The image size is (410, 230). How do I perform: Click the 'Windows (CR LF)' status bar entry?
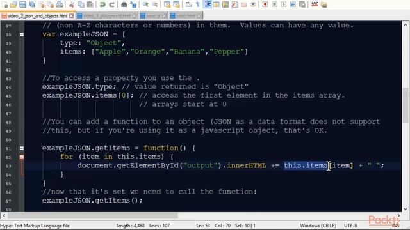pyautogui.click(x=318, y=226)
